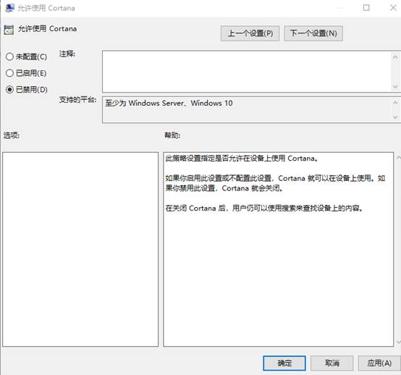Viewport: 401px width, 375px height.
Task: Click the title bar window icon
Action: (9, 8)
